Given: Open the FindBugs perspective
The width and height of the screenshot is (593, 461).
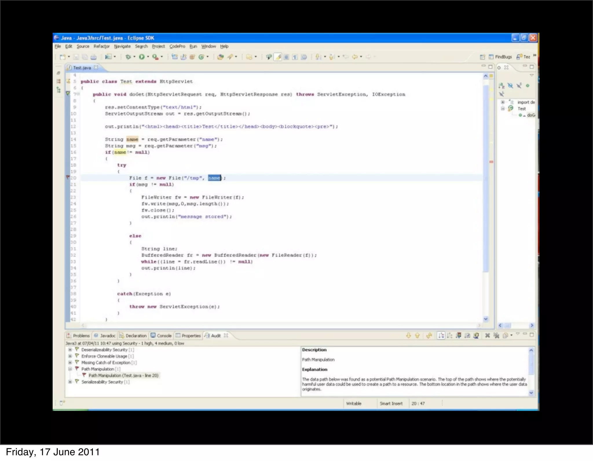Looking at the screenshot, I should [500, 57].
